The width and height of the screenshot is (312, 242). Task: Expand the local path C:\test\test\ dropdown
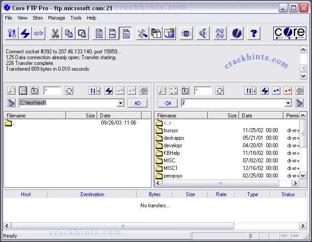point(120,103)
